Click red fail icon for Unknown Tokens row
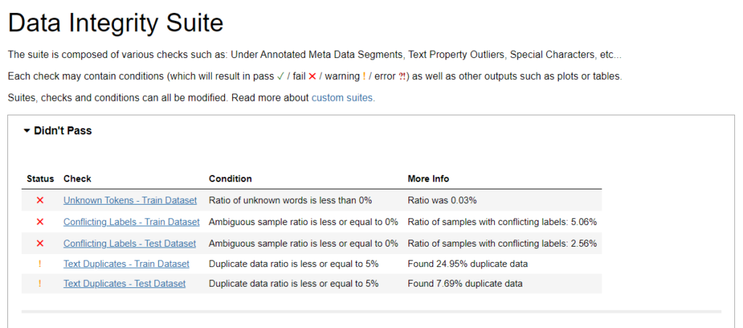The image size is (743, 328). click(x=40, y=200)
